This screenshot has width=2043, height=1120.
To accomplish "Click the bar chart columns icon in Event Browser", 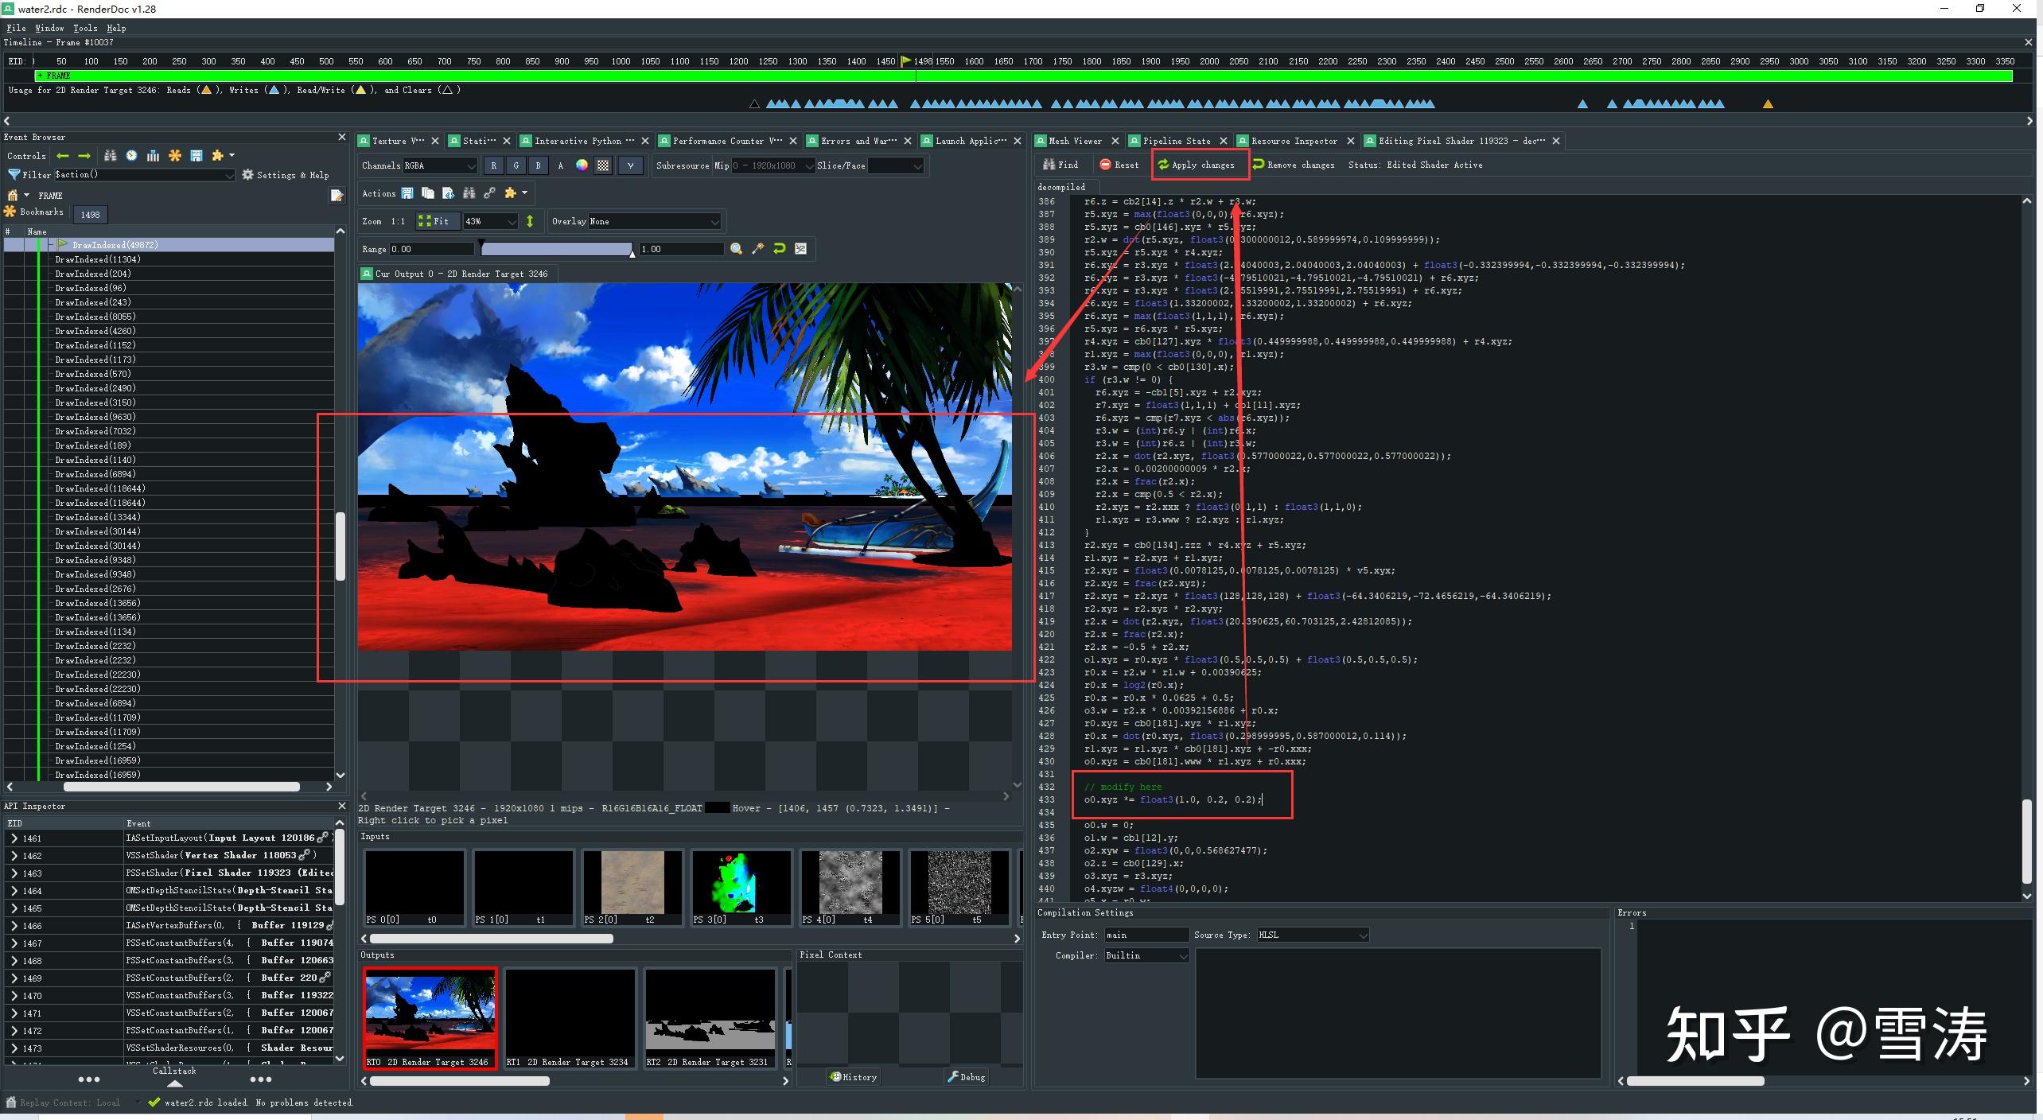I will click(x=154, y=156).
